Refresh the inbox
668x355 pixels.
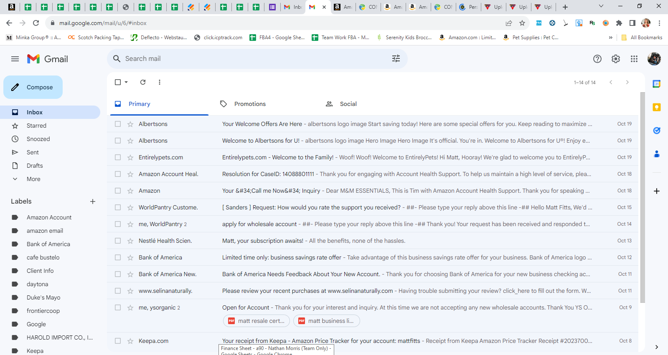tap(143, 82)
